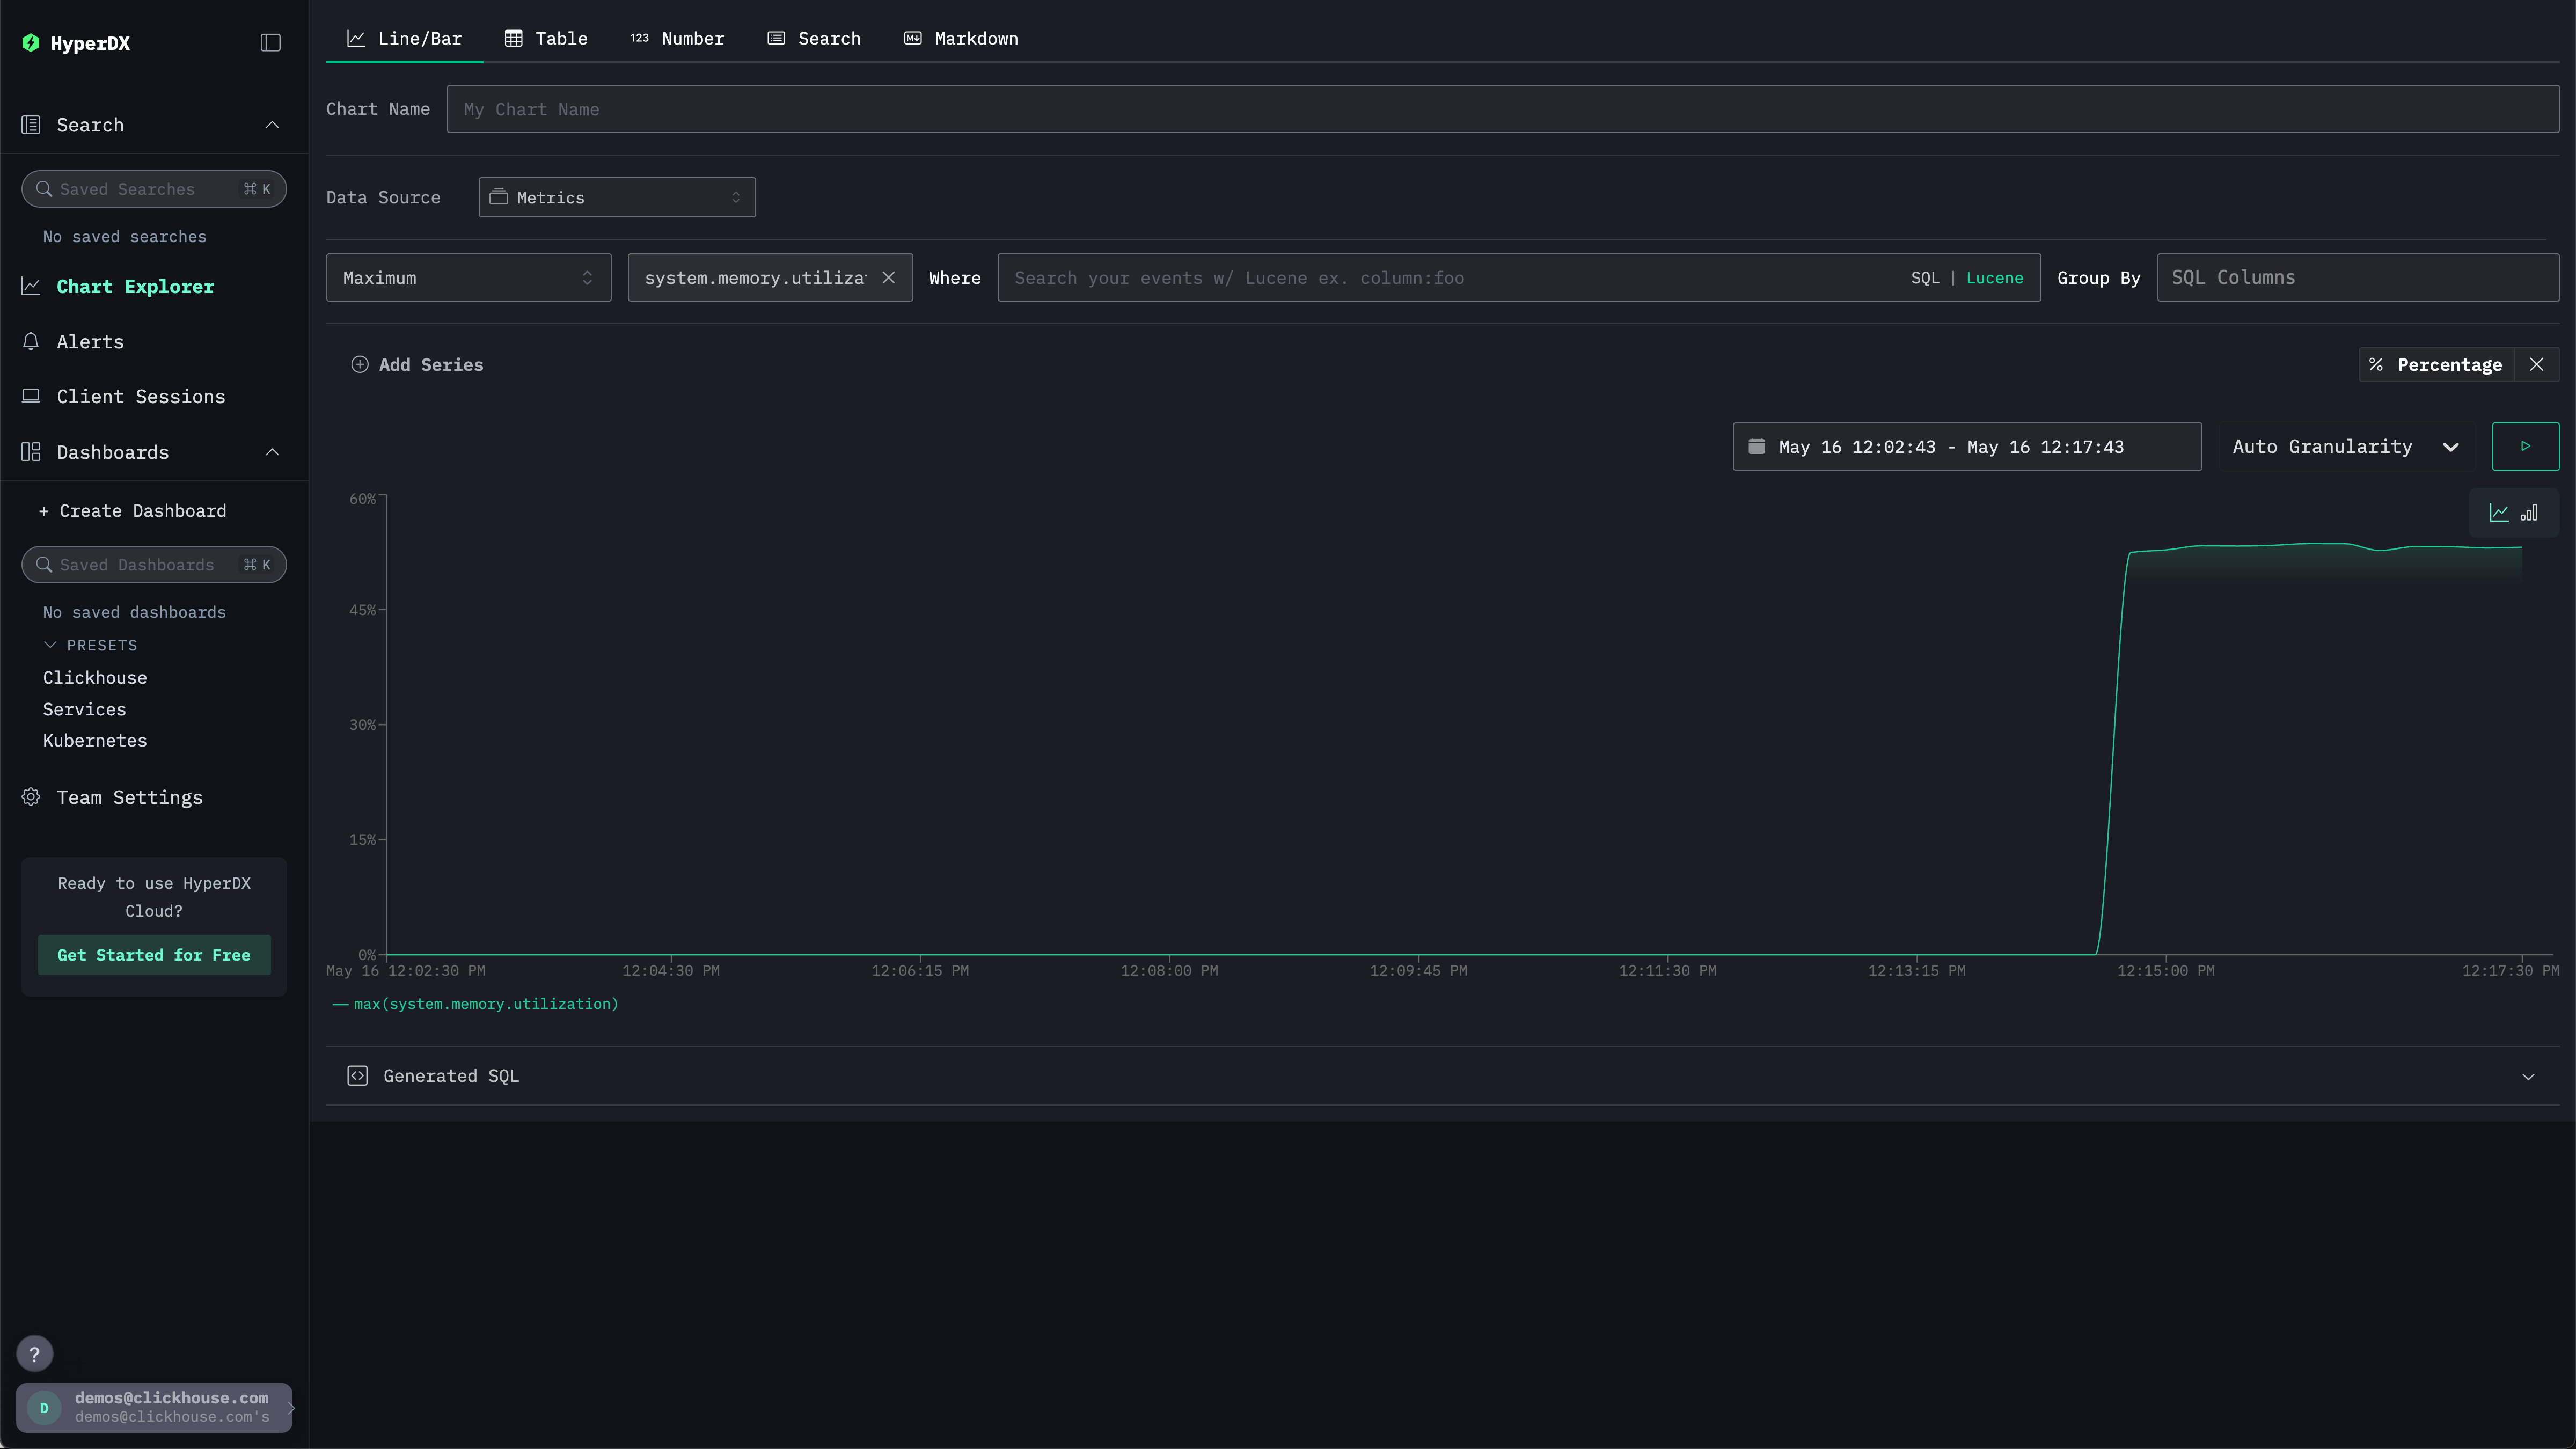Switch the chart to bar display icon
Screen dimensions: 2576x1449
click(2529, 513)
